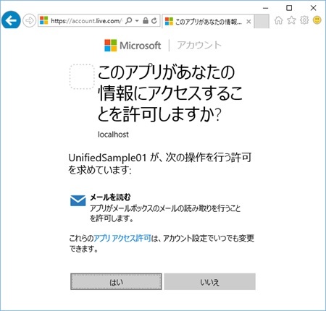Click the blue mail envelope icon

78,200
